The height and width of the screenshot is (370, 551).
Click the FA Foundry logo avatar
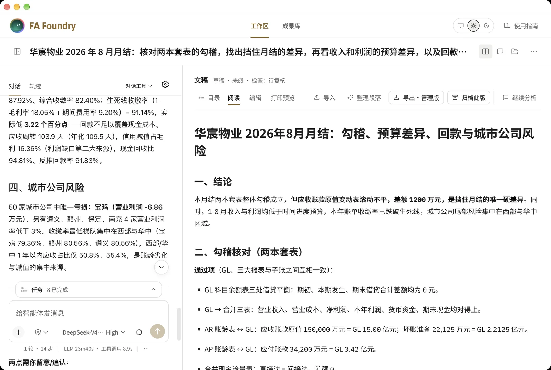pos(17,26)
